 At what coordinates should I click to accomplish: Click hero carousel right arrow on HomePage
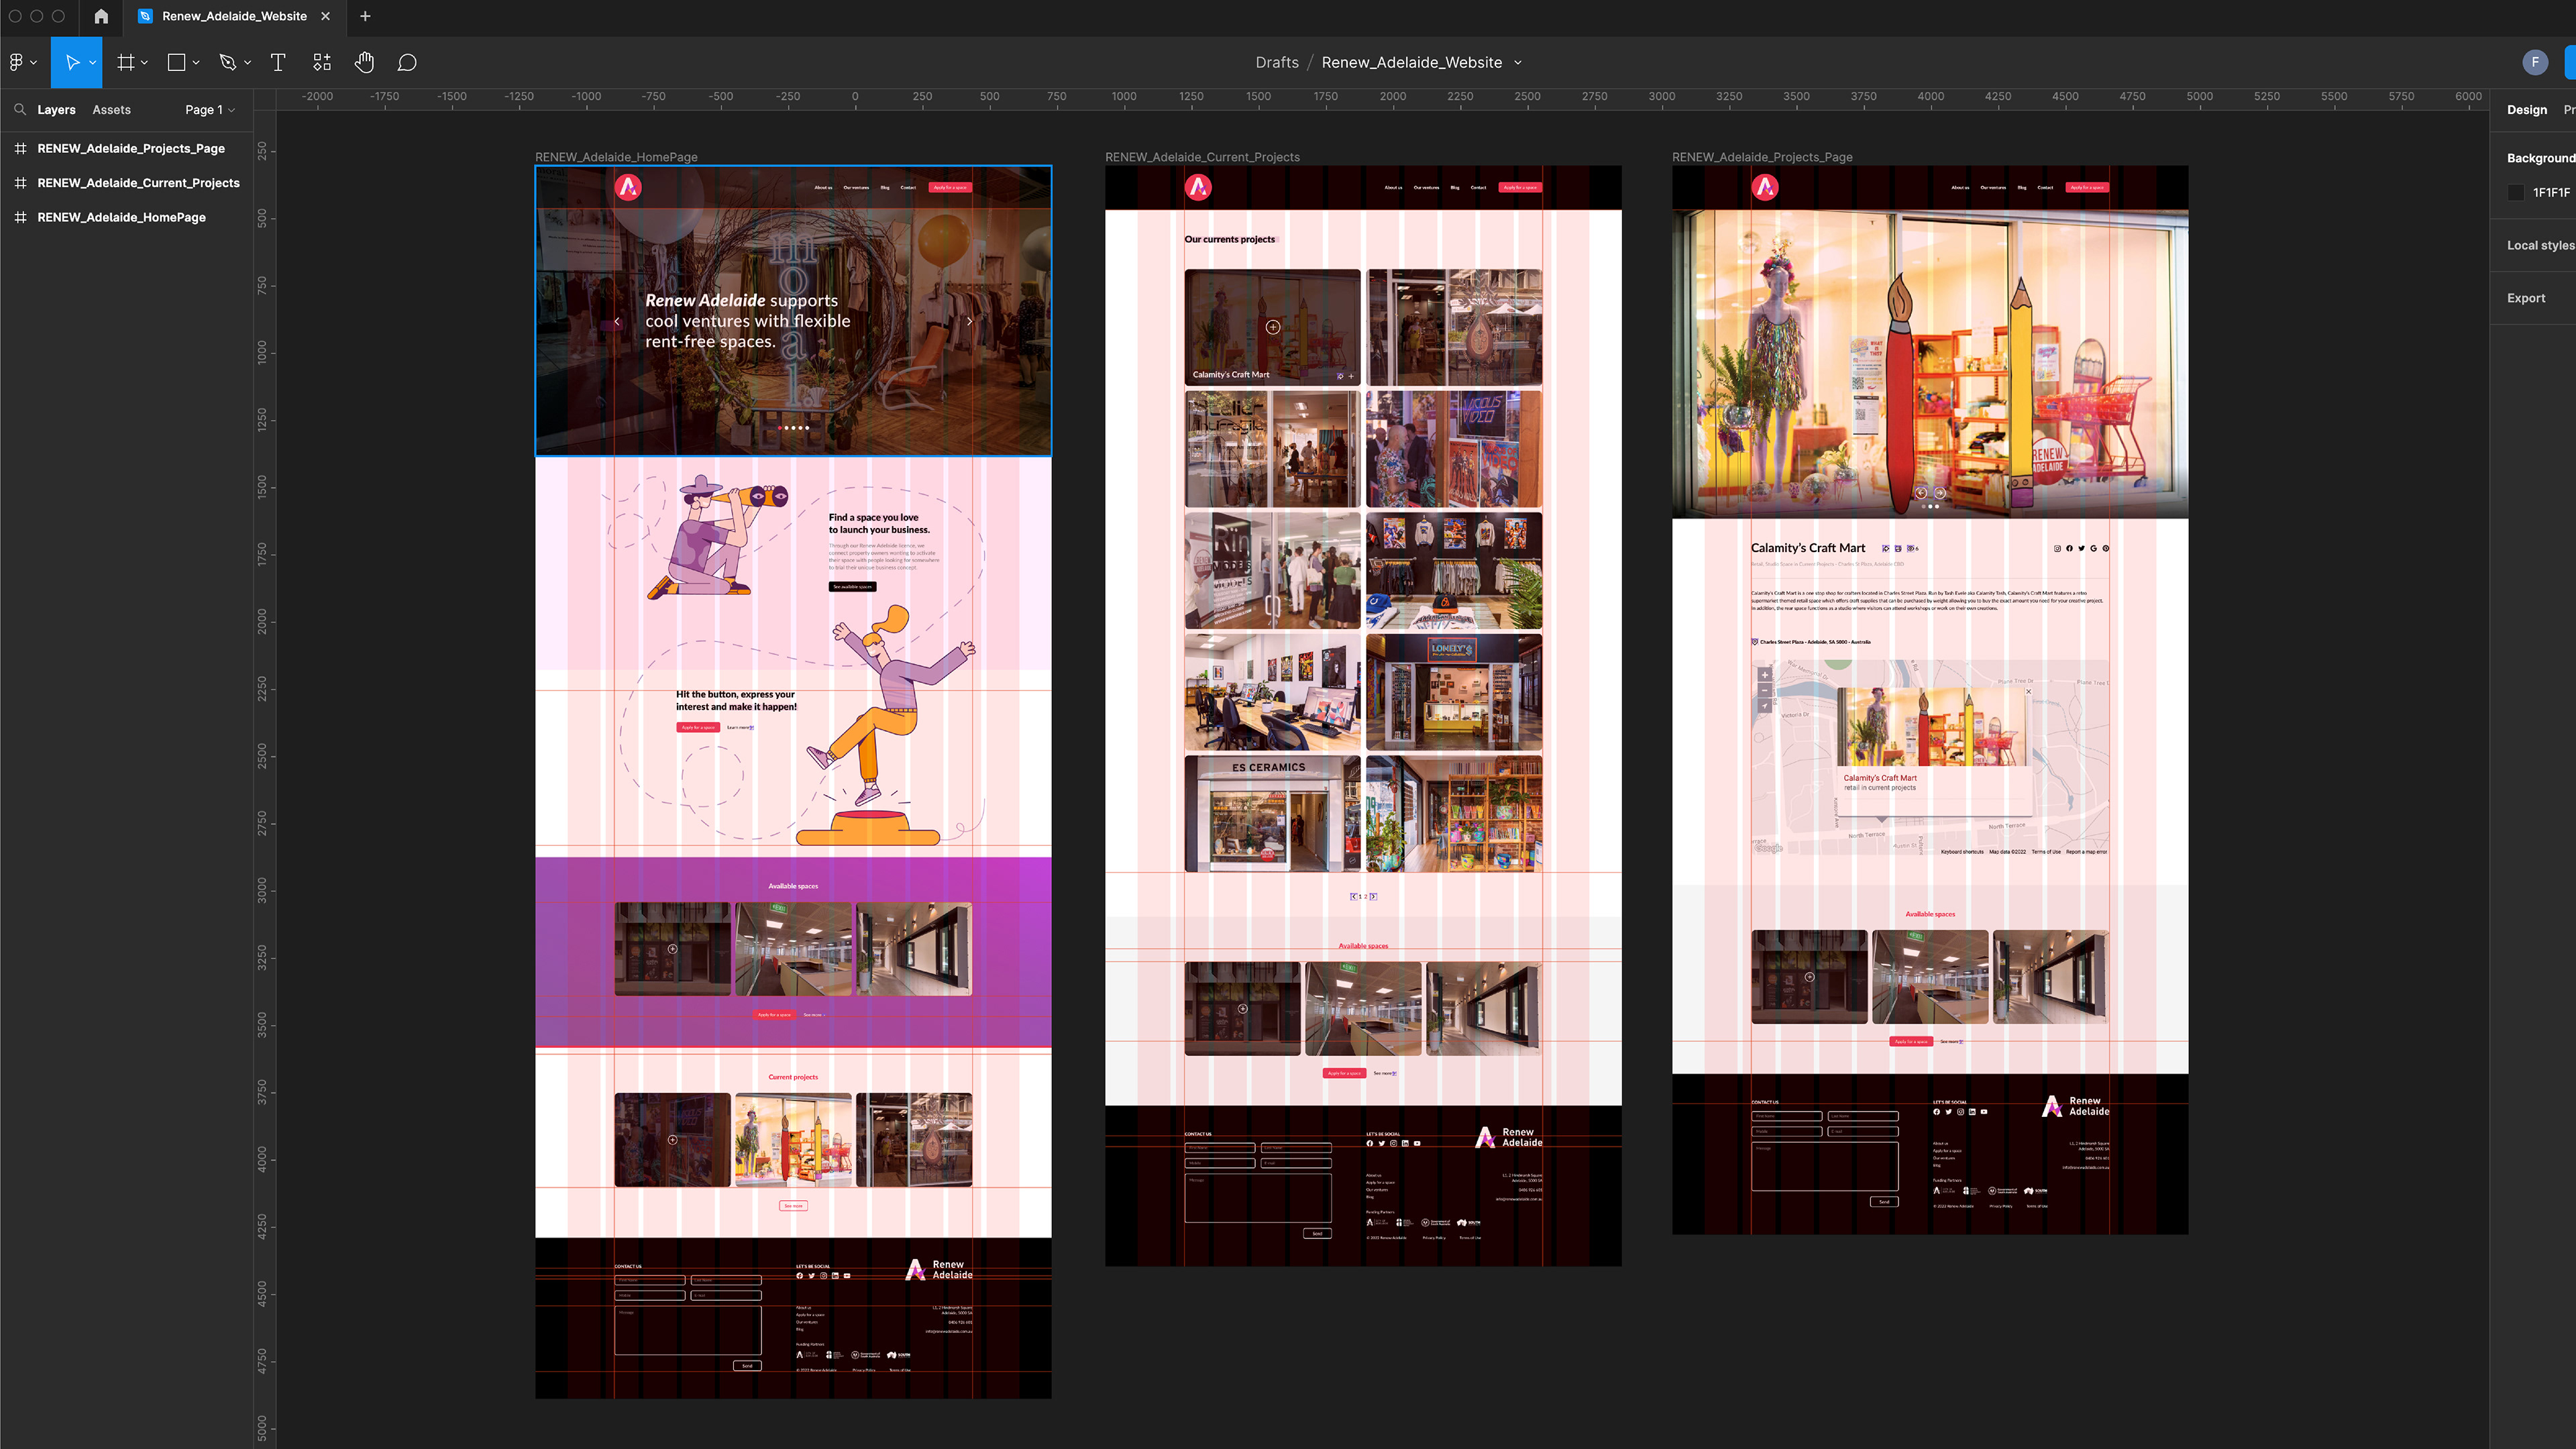[969, 321]
